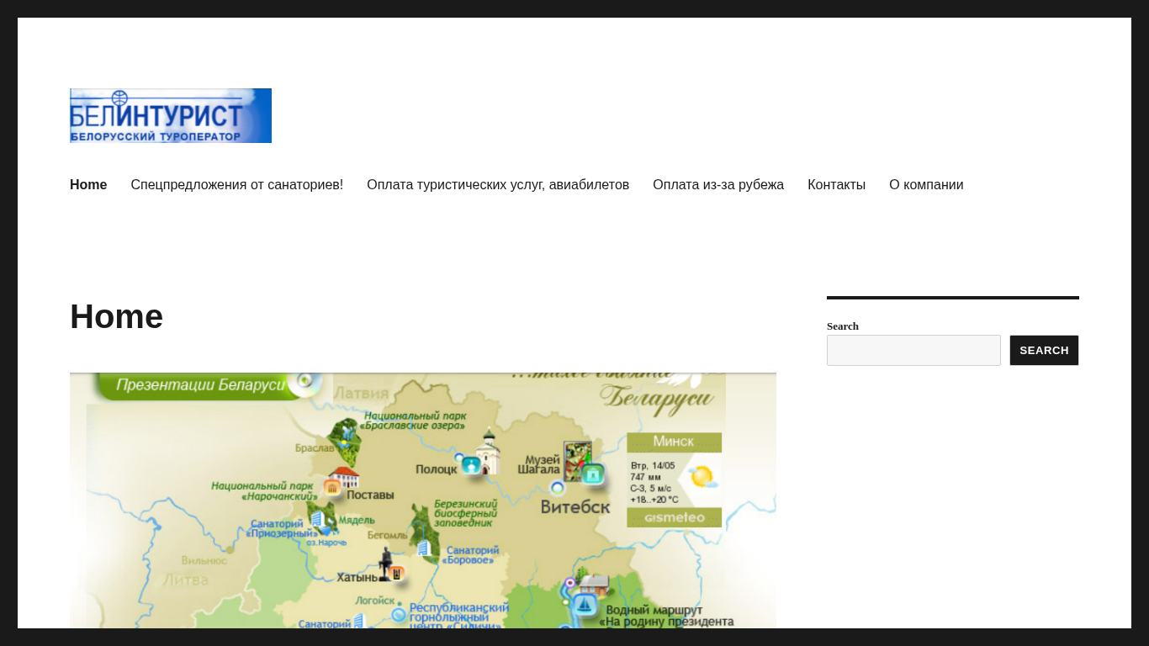Click the Поставы town label
Viewport: 1149px width, 646px height.
[x=370, y=495]
